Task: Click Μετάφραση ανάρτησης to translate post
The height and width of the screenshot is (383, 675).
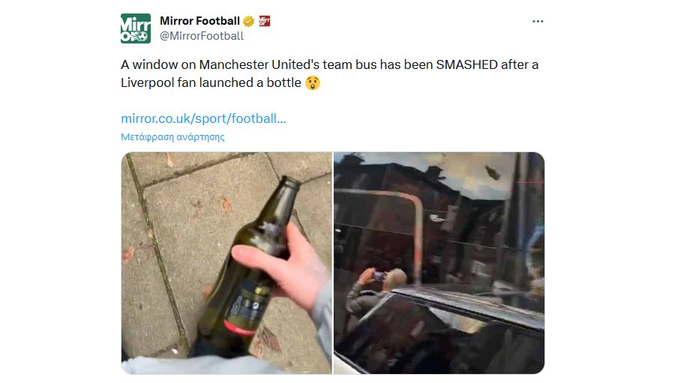Action: pos(172,137)
